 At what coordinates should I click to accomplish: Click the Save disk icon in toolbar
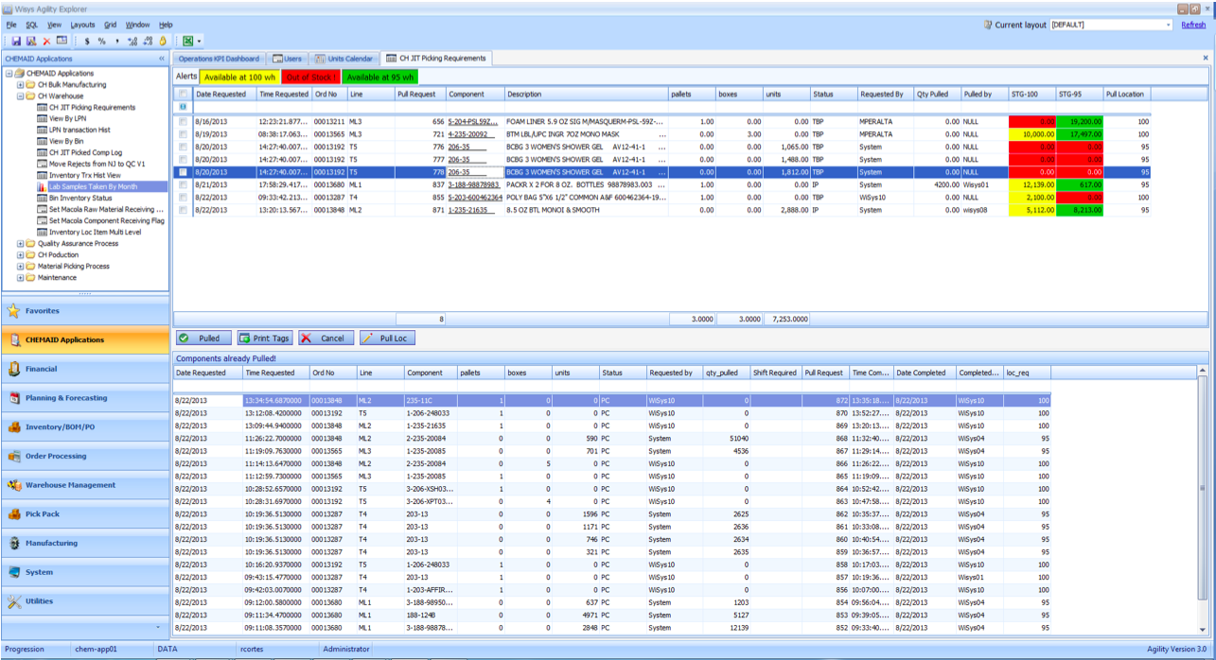coord(16,41)
